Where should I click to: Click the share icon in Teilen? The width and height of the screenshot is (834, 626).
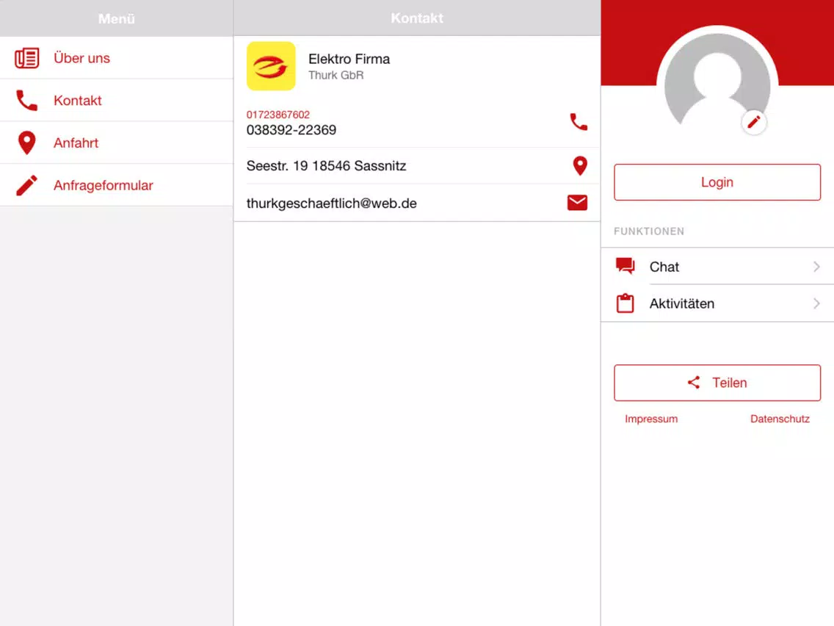pos(694,382)
